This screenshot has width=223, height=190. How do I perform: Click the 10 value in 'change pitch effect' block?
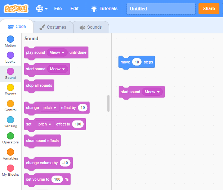pos(82,108)
